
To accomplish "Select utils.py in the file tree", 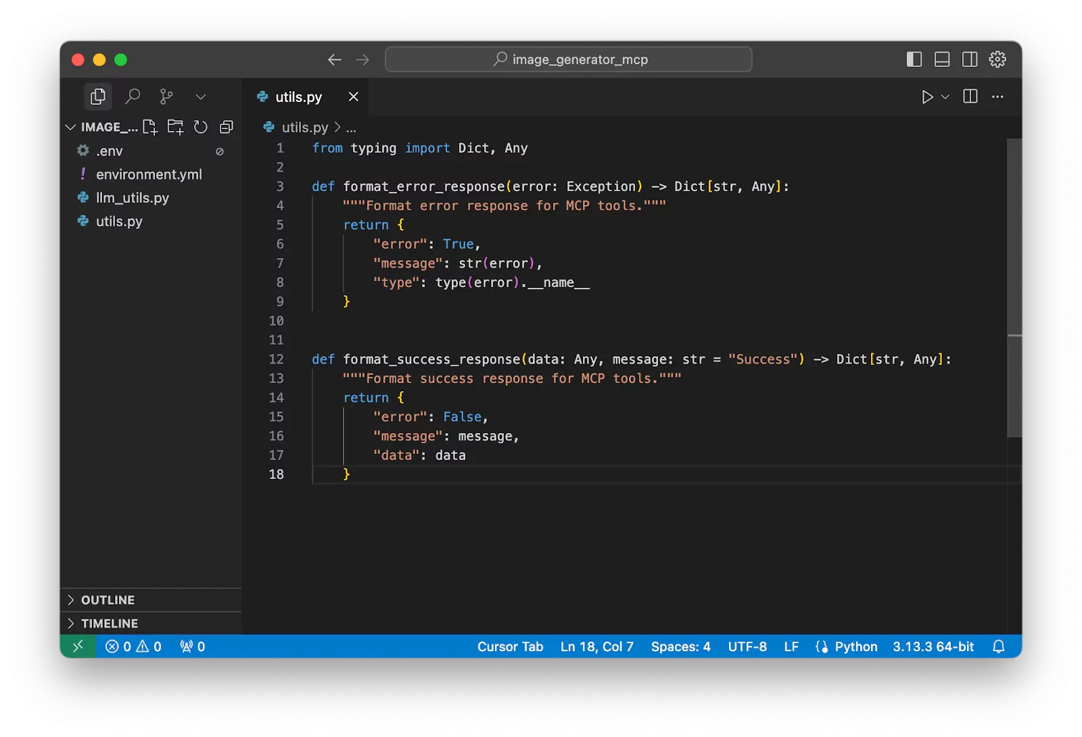I will 151,222.
